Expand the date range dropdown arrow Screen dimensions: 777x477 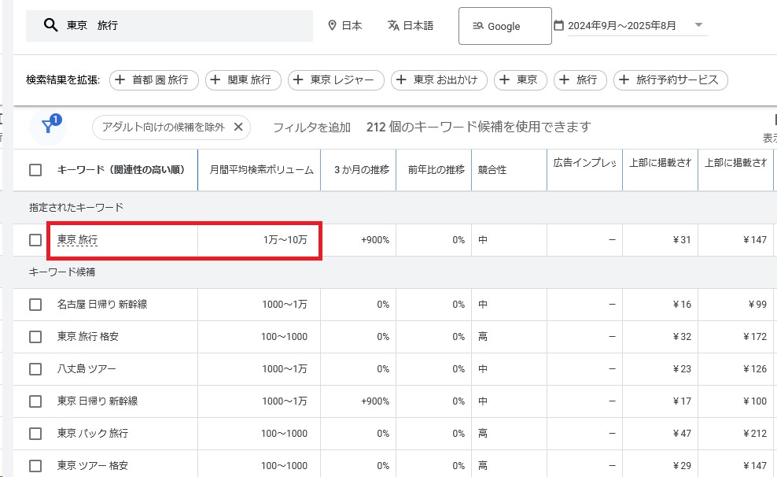tap(698, 25)
